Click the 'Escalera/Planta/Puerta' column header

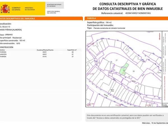(45, 50)
